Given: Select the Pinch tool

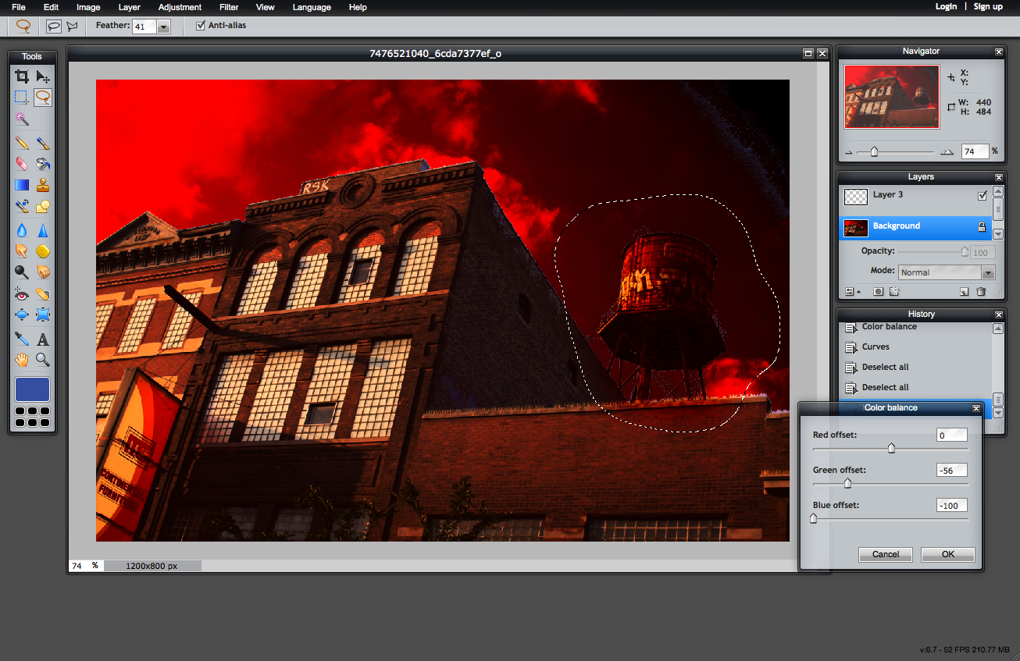Looking at the screenshot, I should tap(43, 315).
